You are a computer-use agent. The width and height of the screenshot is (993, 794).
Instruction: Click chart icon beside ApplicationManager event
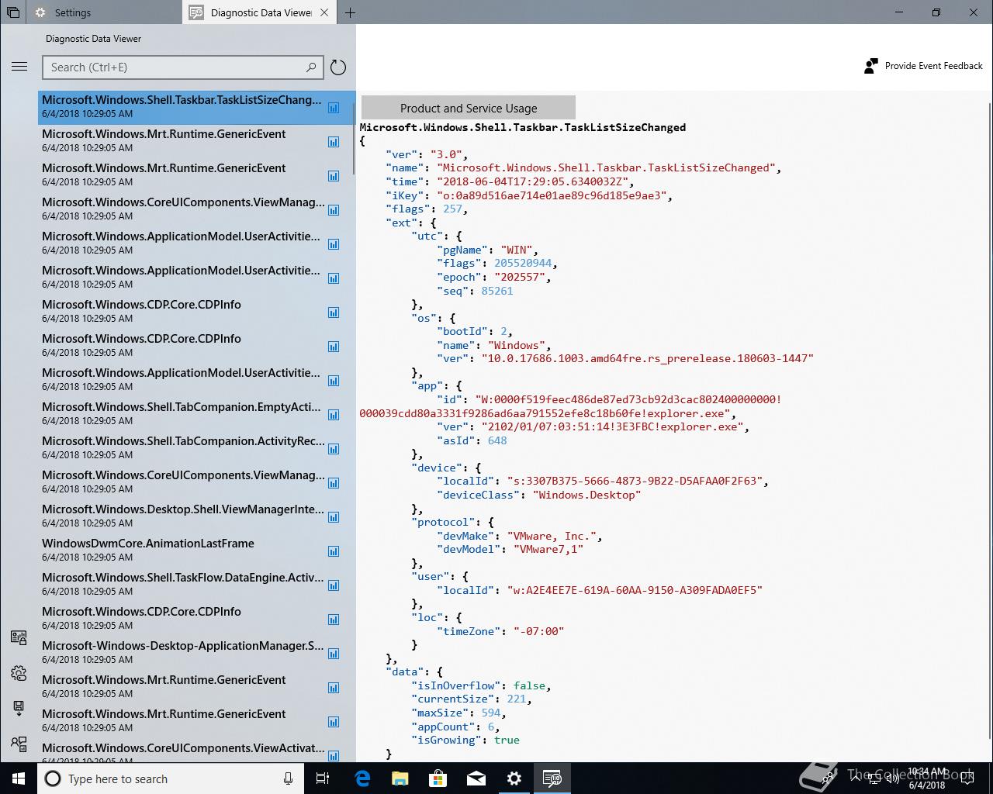coord(334,654)
